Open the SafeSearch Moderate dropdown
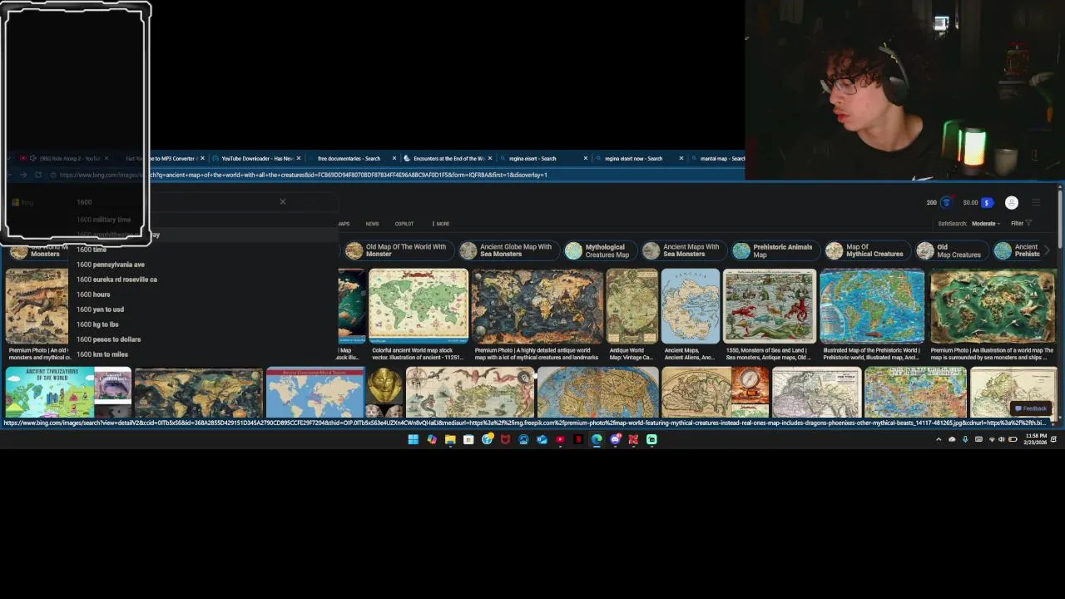 [986, 223]
